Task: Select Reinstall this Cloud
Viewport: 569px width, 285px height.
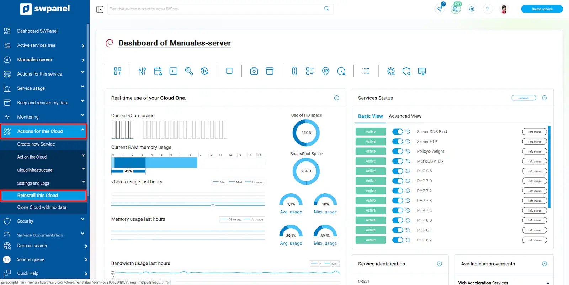Action: pyautogui.click(x=43, y=196)
